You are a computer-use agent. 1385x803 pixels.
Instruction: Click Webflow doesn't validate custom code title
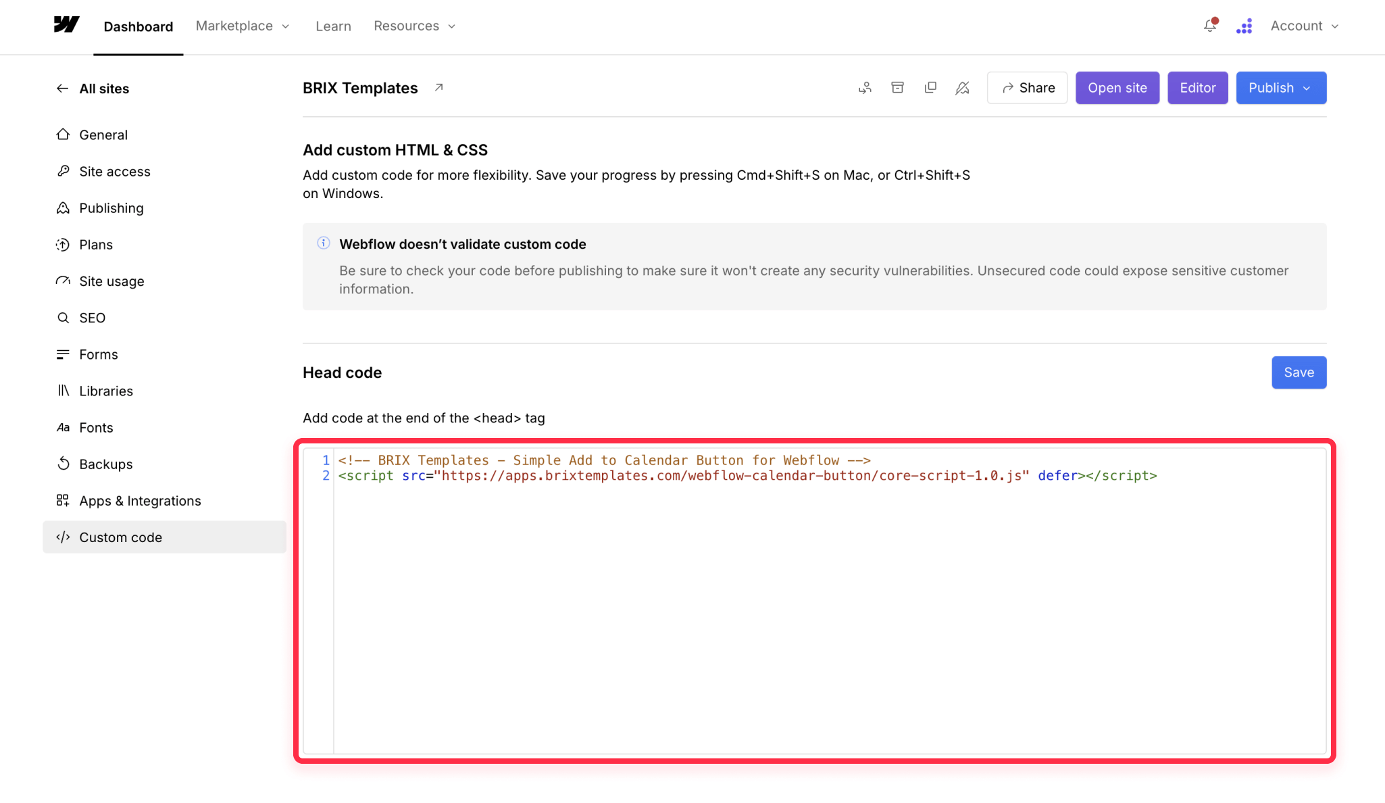point(463,244)
